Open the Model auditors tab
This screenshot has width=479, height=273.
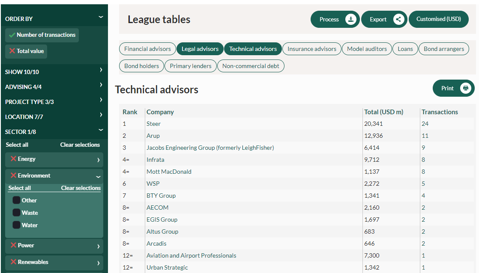(x=367, y=49)
